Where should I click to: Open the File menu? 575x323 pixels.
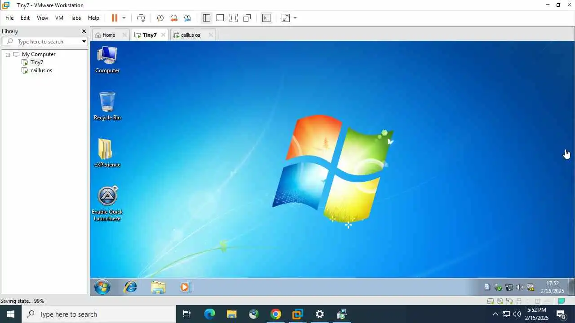click(9, 18)
